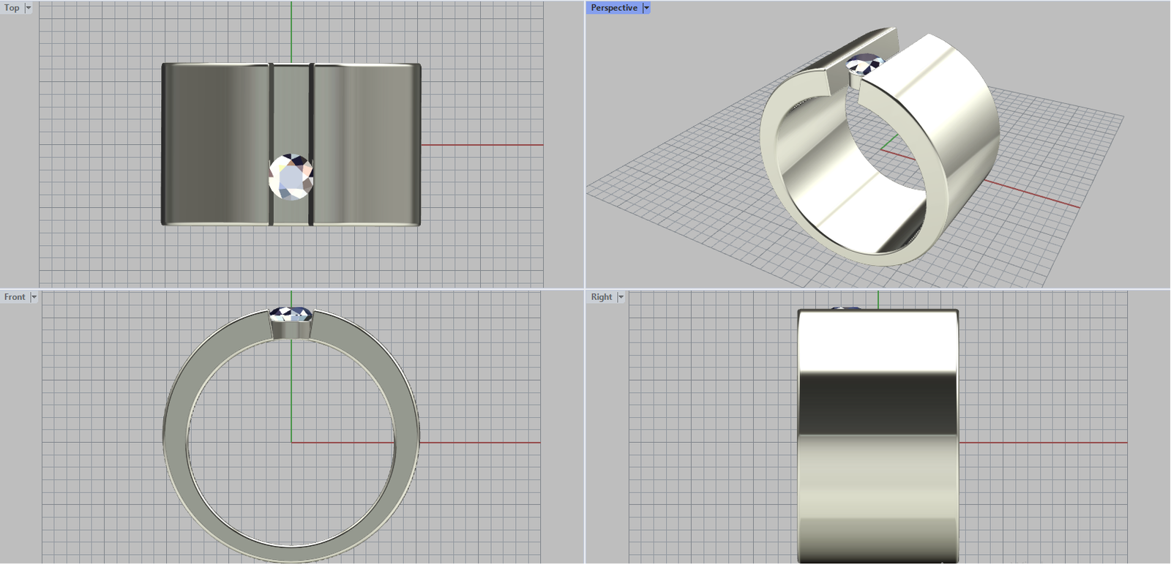Click the green Y axis line in Top view
The image size is (1171, 565).
click(x=291, y=29)
